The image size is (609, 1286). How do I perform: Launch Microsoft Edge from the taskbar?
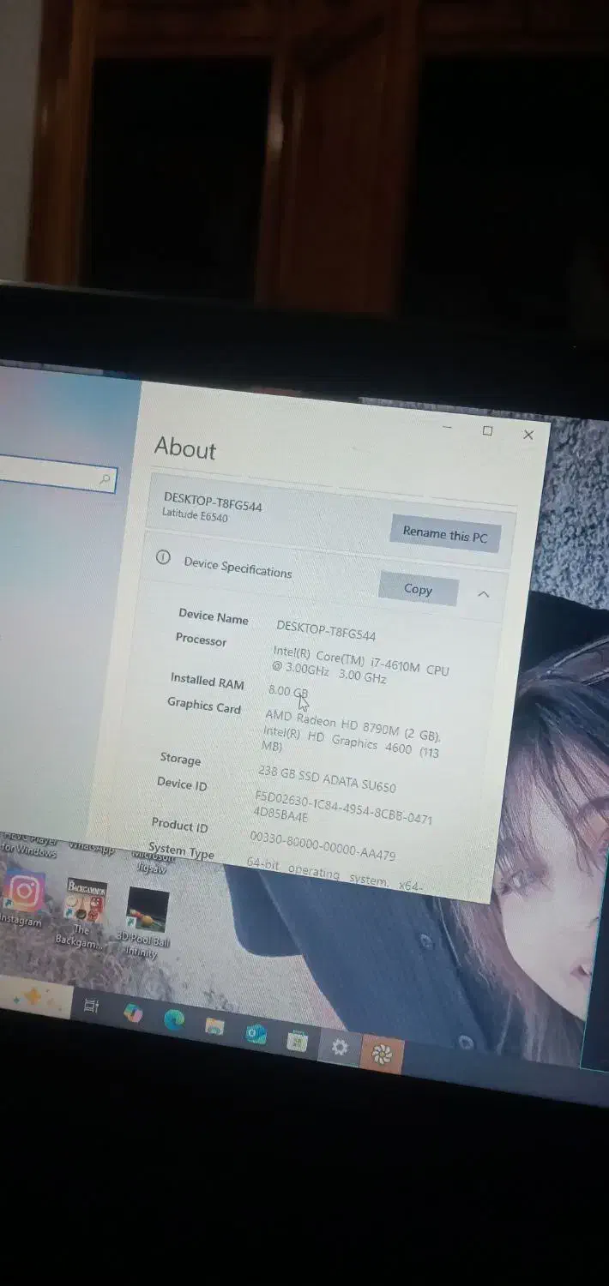(174, 1019)
